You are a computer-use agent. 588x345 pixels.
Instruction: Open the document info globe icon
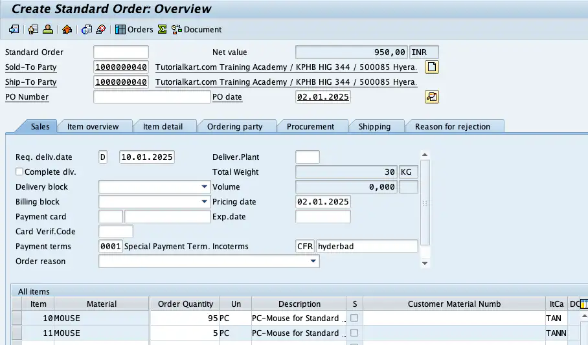[87, 29]
